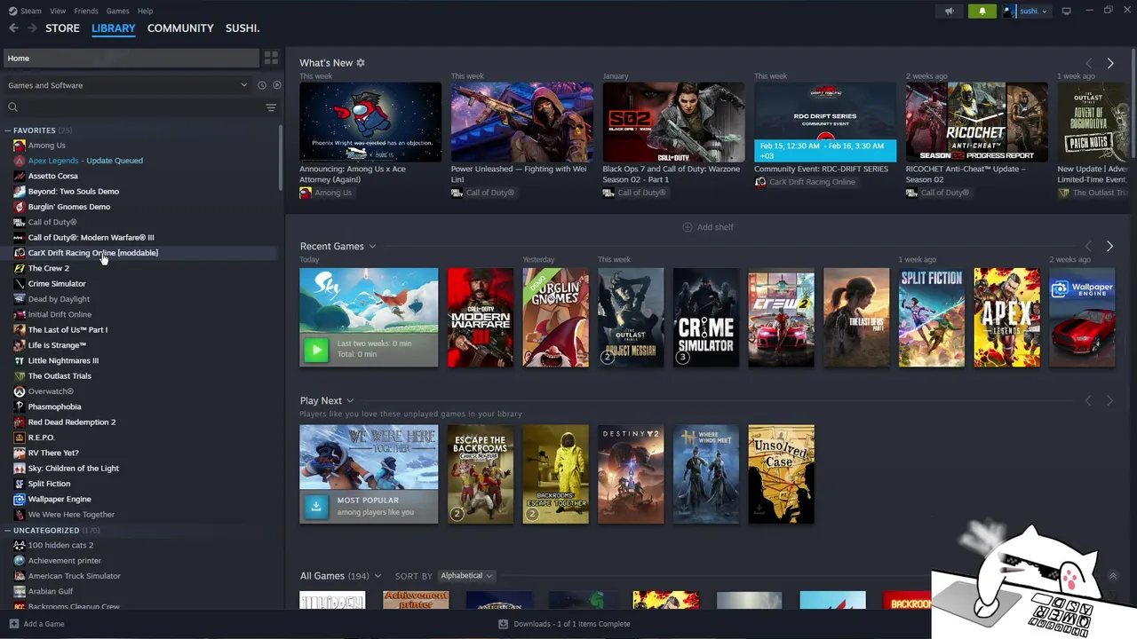Select American Truck Simulator in sidebar

(x=74, y=576)
